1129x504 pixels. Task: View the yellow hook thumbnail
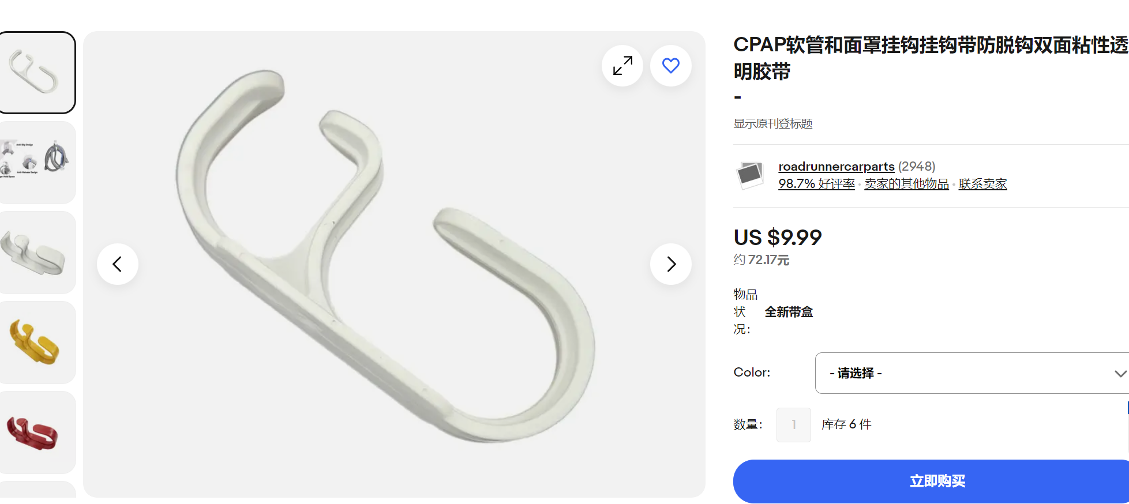tap(36, 343)
